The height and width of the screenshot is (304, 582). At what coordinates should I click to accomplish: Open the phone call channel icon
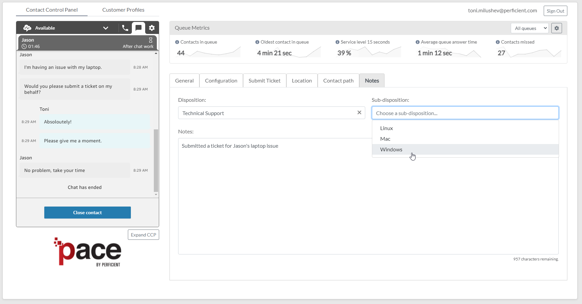(125, 28)
